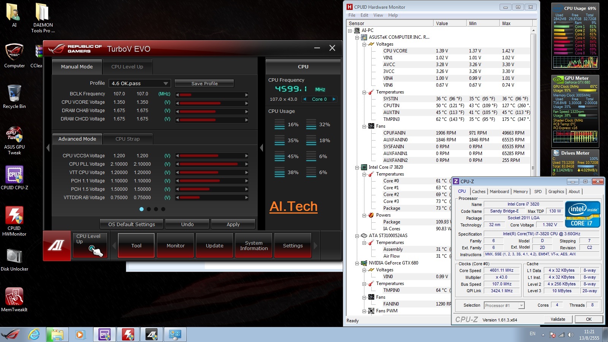Click the CPU Level Up shortcut icon
608x342 pixels.
(x=90, y=245)
